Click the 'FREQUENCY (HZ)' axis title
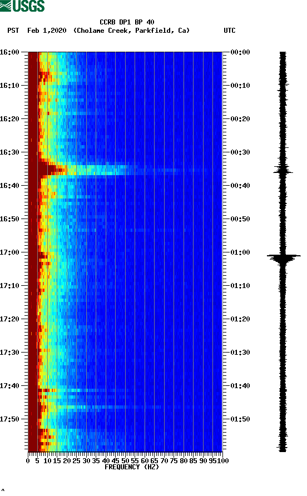This screenshot has height=496, width=307. (132, 467)
